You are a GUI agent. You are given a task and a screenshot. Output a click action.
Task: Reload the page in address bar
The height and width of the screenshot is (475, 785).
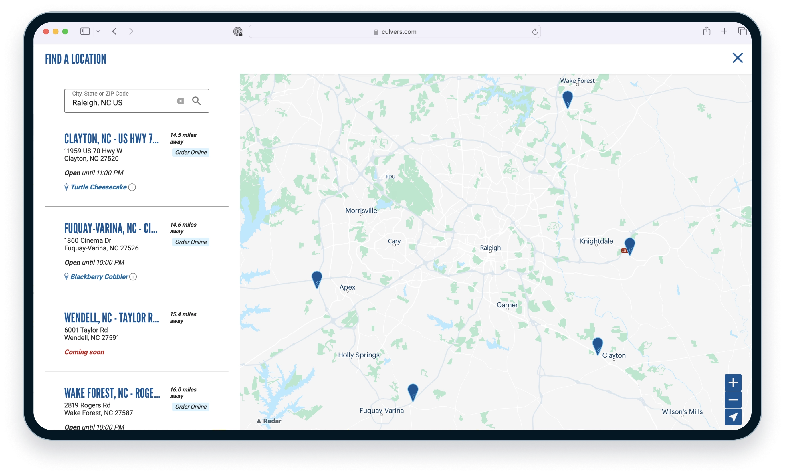[535, 31]
